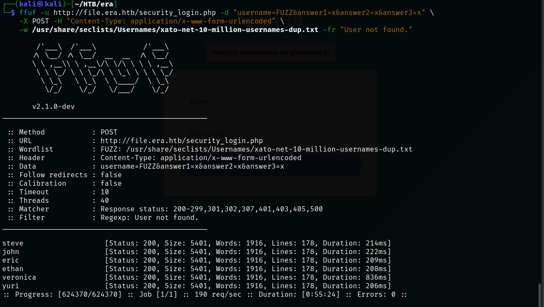Click the dollar sign prompt symbol
544x307 pixels.
(x=13, y=12)
